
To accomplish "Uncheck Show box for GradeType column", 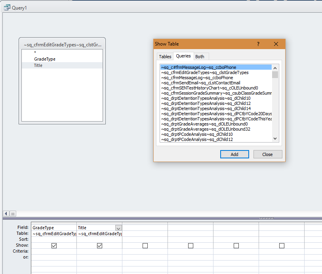I will coord(54,245).
